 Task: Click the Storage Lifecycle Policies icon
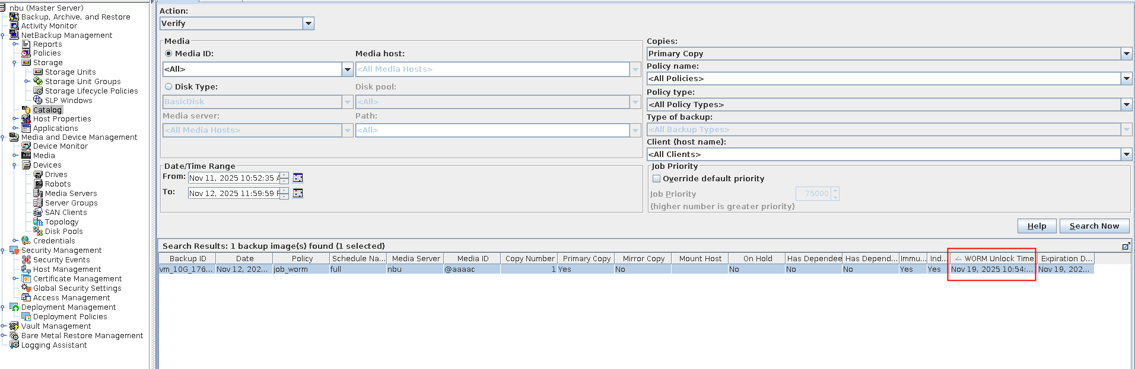[38, 91]
